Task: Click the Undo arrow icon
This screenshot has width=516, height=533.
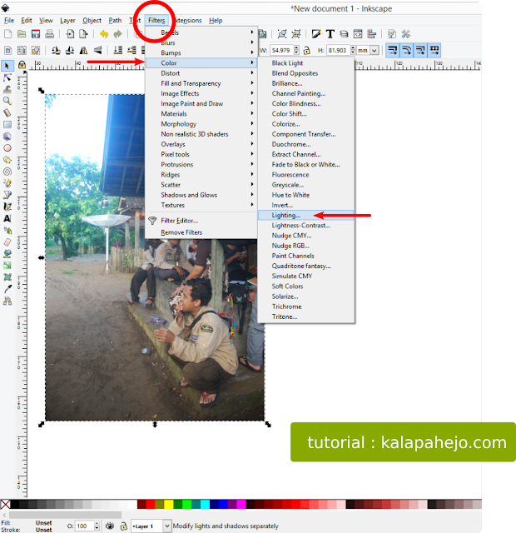Action: point(104,33)
